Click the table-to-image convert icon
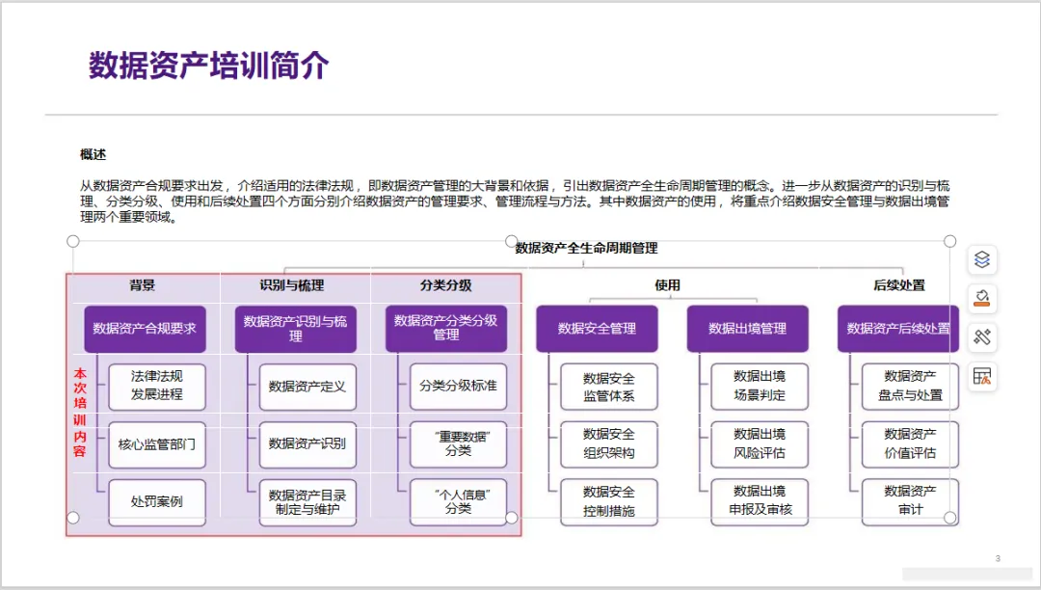Viewport: 1041px width, 590px height. pos(982,376)
